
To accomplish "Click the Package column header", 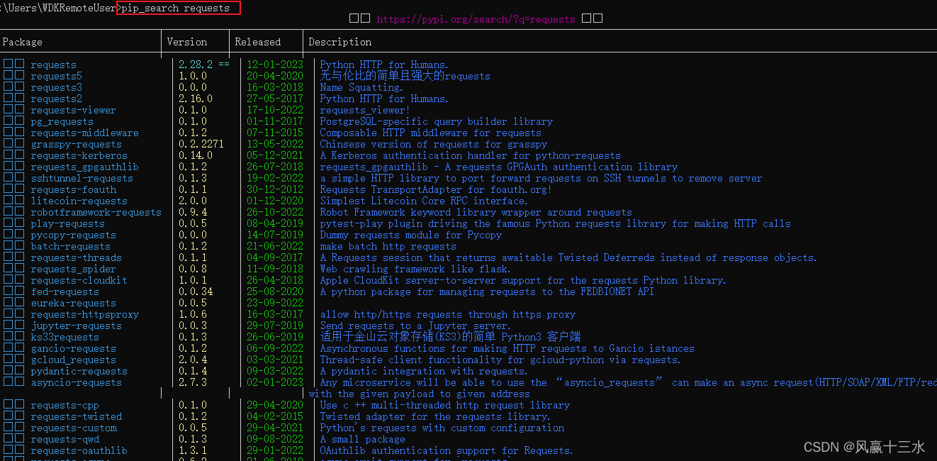I will tap(22, 42).
